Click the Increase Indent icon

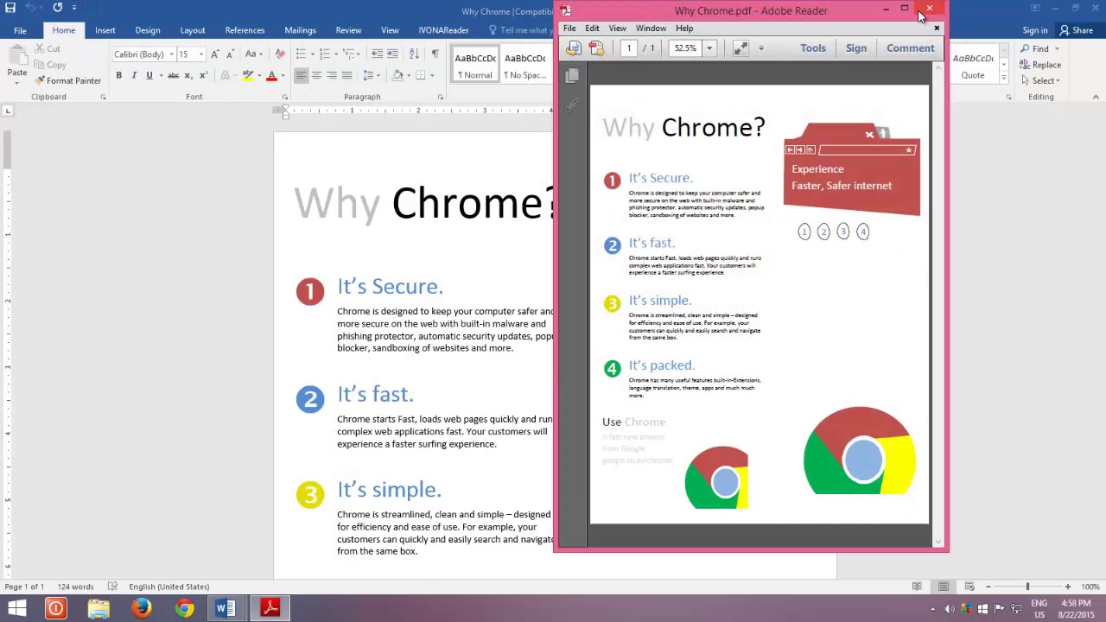point(392,54)
